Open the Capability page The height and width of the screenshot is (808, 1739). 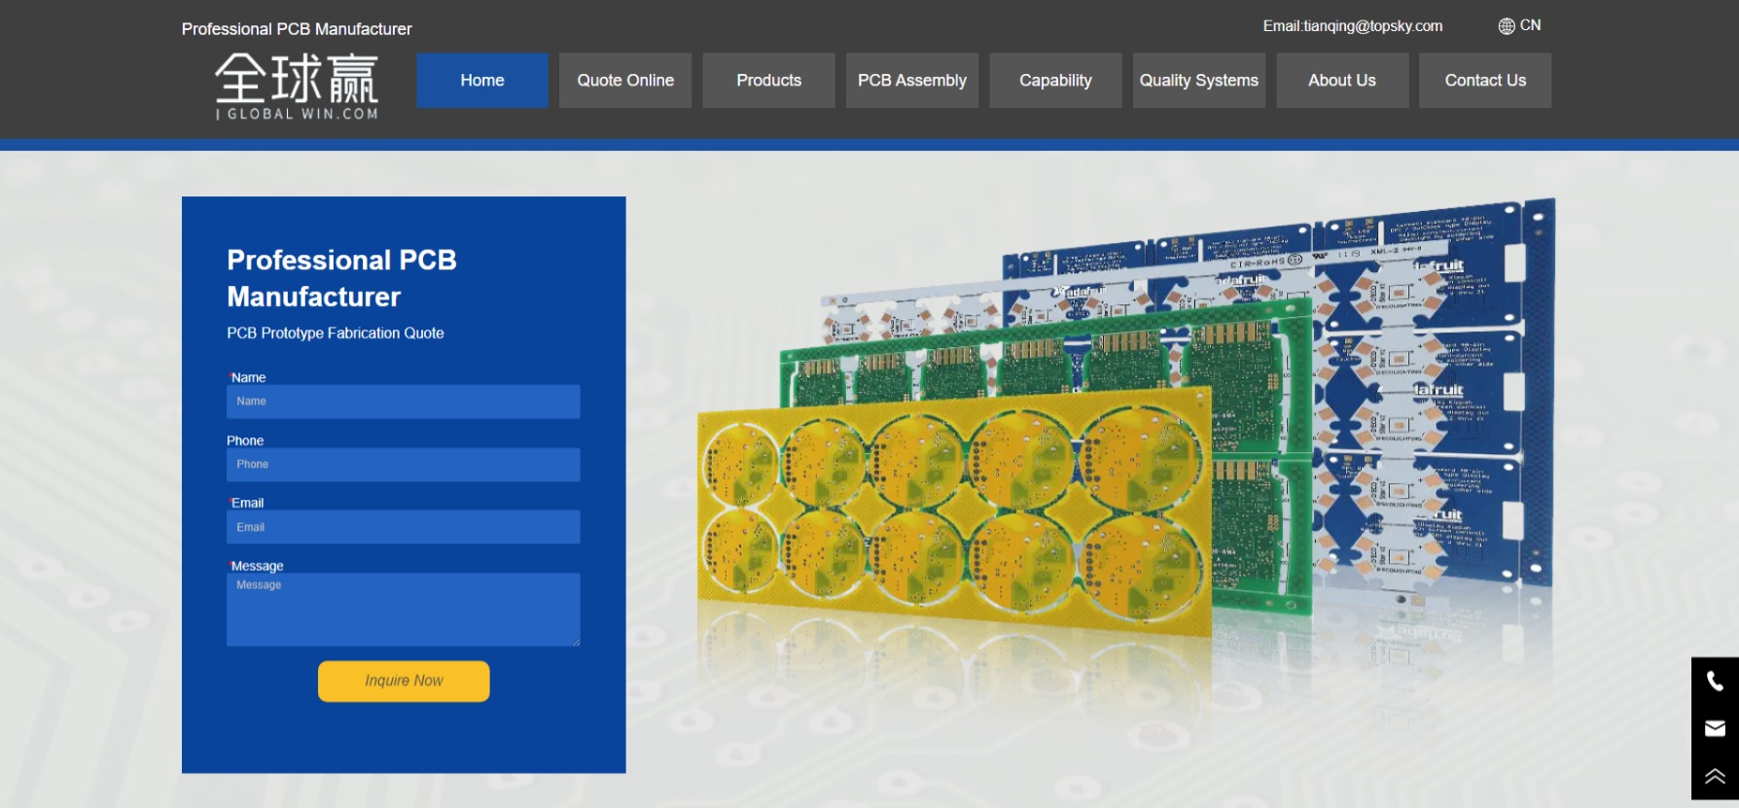[1055, 81]
